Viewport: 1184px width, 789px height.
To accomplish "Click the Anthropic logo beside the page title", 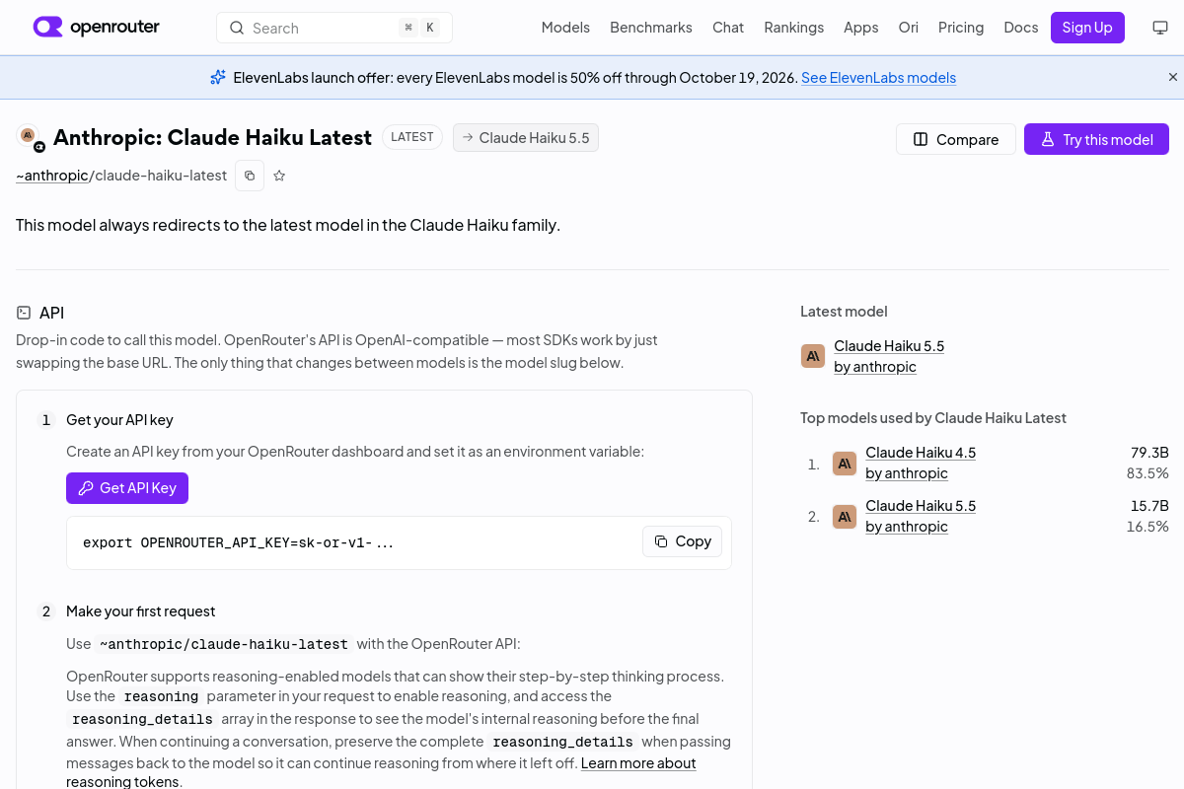I will [x=30, y=137].
